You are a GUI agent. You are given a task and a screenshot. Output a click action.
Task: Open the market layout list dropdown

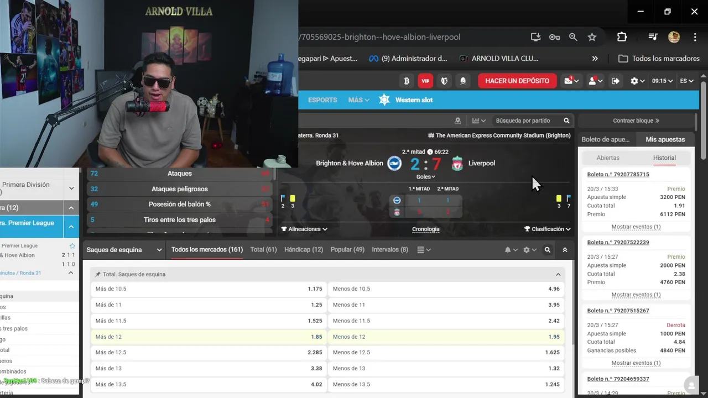(424, 250)
